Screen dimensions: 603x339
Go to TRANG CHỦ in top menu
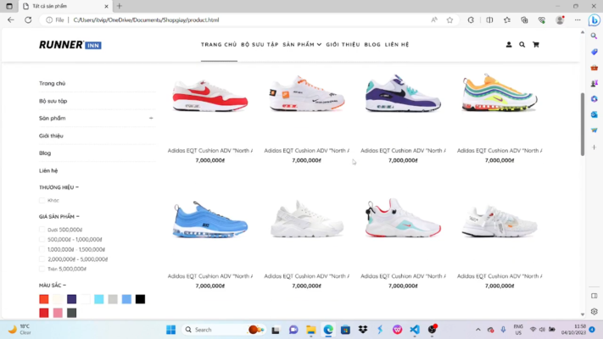coord(219,45)
